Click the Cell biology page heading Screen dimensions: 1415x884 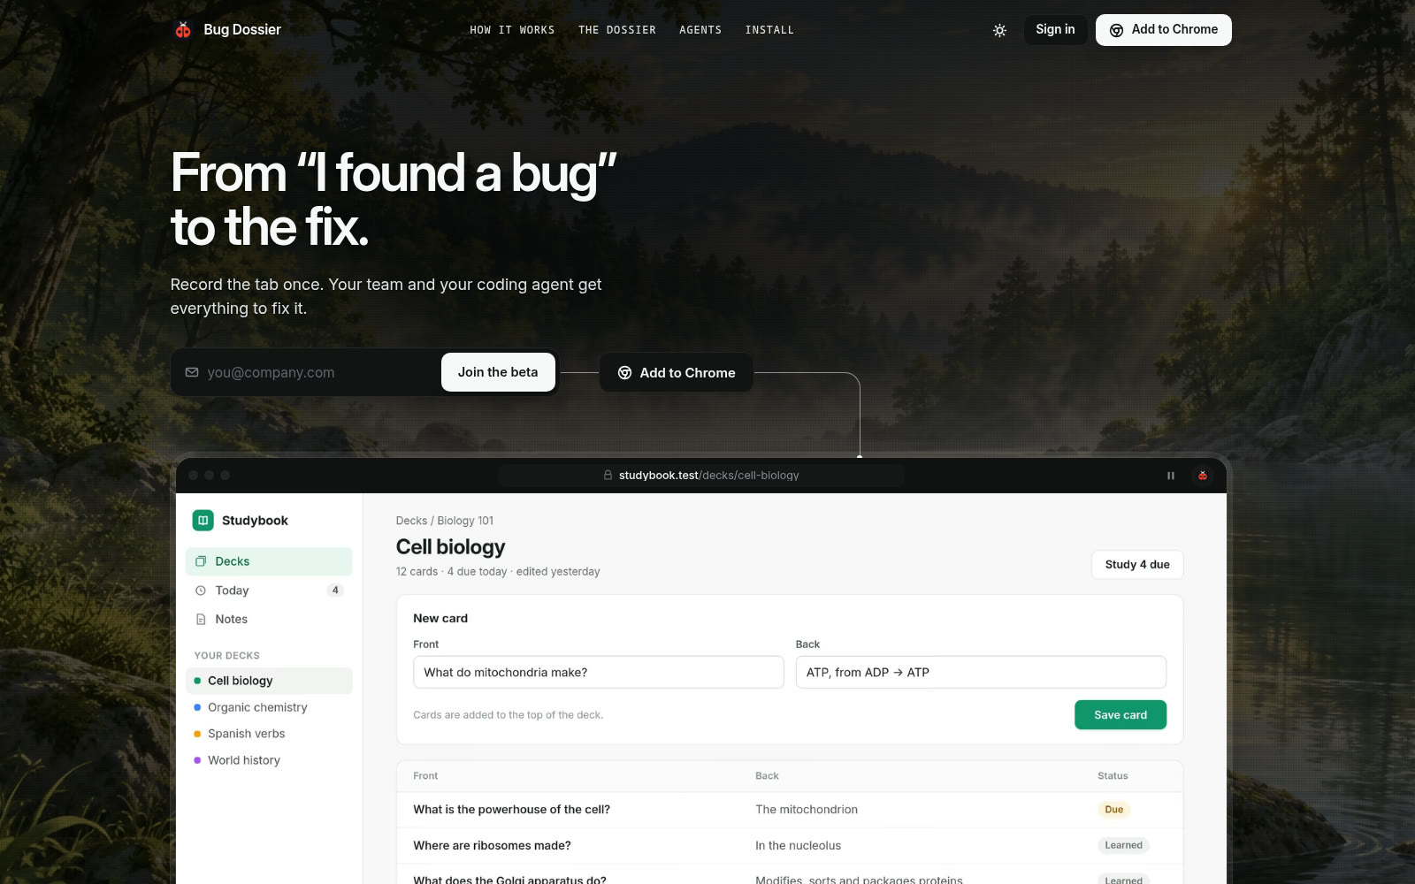[450, 547]
